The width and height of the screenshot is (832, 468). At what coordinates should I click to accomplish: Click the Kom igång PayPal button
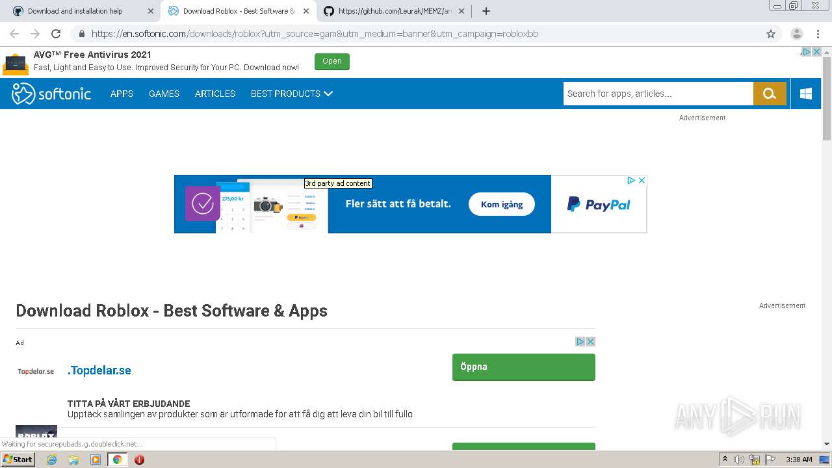click(502, 204)
